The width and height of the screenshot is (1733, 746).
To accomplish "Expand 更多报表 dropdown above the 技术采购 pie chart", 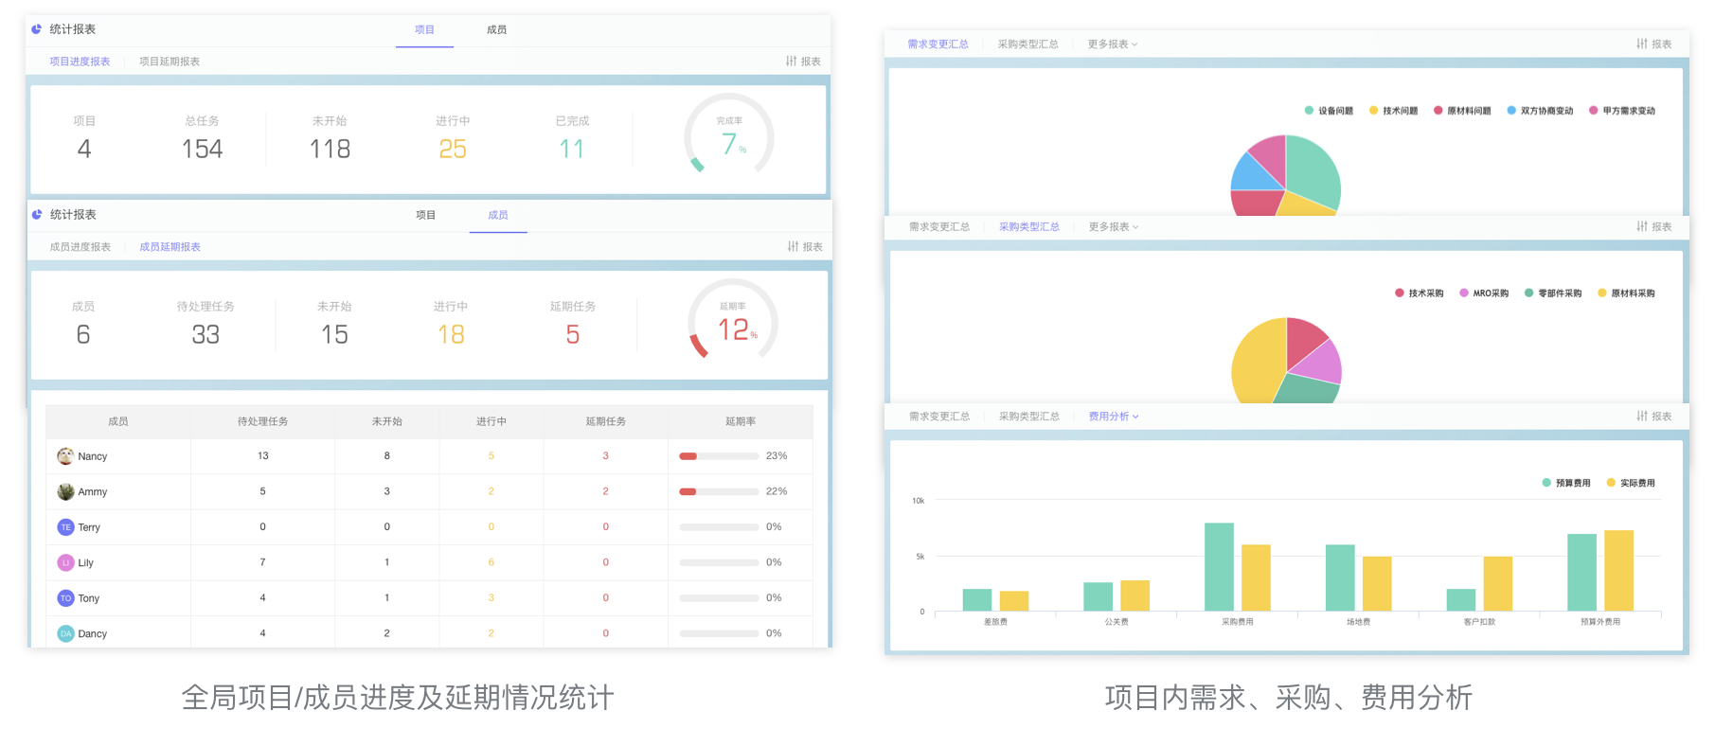I will pyautogui.click(x=1114, y=227).
